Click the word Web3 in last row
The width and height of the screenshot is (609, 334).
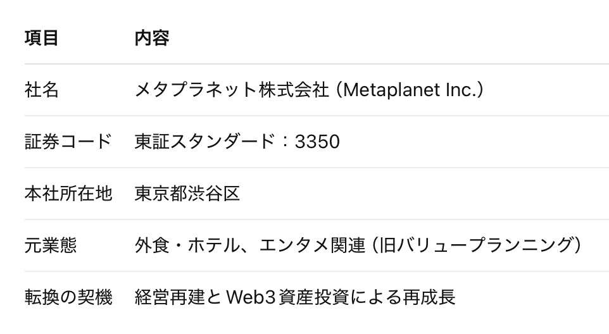[246, 297]
